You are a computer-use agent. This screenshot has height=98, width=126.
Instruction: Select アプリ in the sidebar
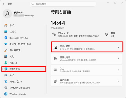pos(24,56)
